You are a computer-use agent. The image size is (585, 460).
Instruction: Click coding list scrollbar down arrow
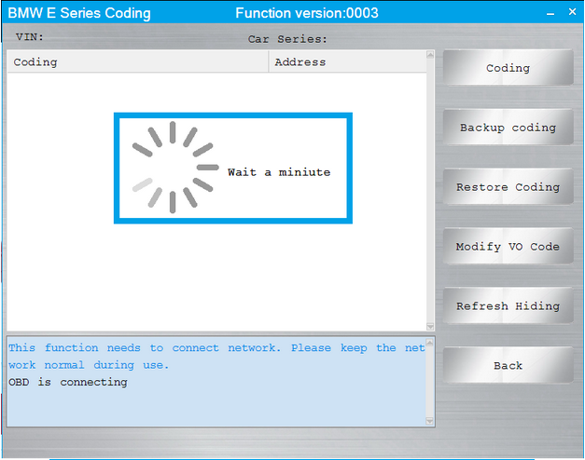coord(430,327)
